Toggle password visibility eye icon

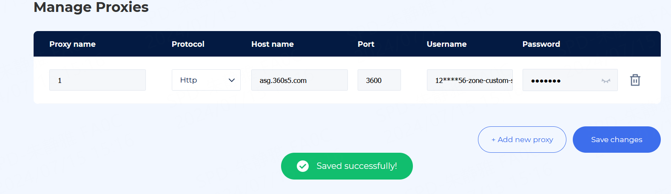point(606,80)
